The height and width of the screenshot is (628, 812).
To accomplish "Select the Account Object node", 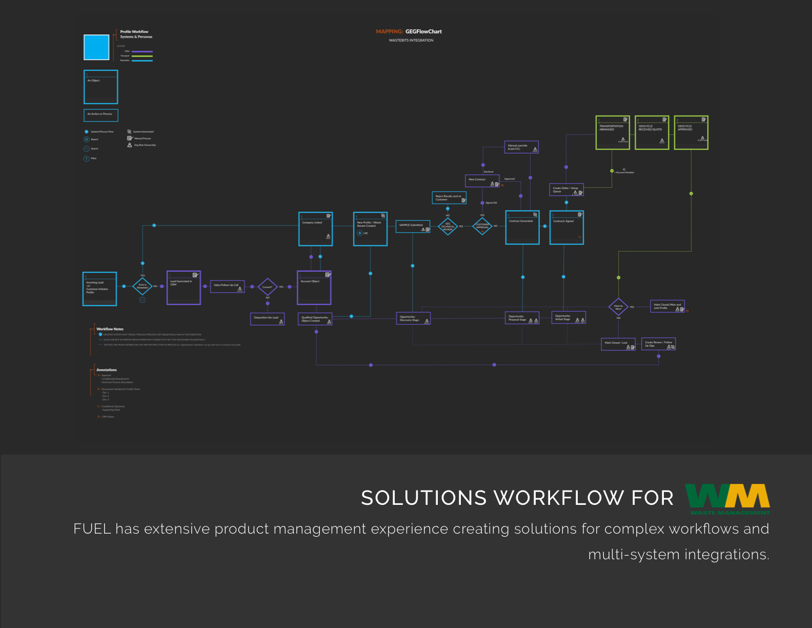I will [x=314, y=288].
